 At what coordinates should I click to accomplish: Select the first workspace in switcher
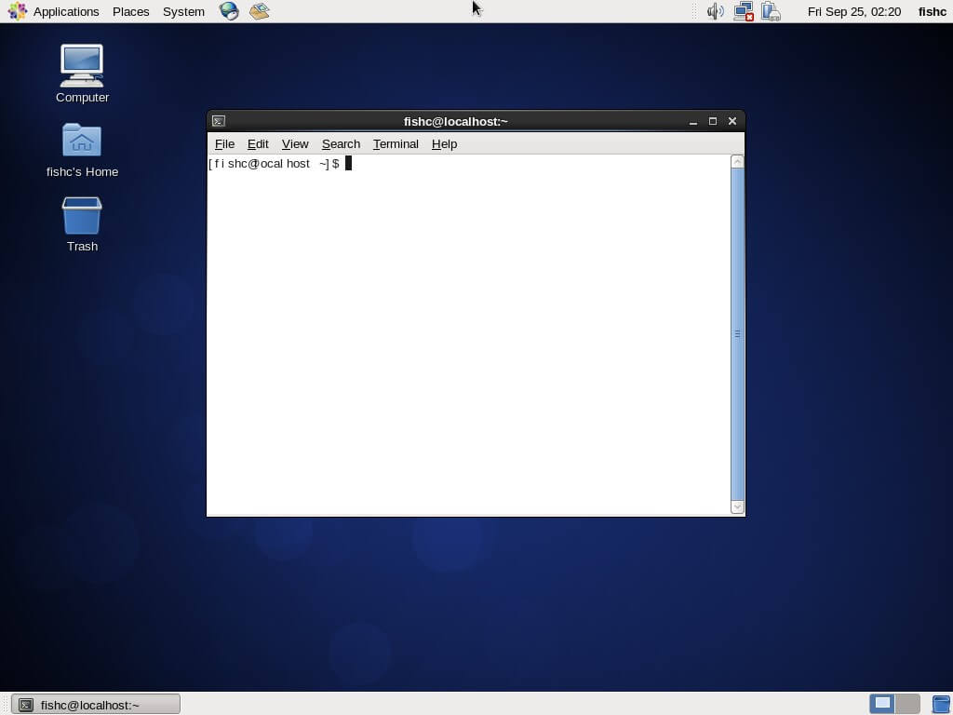[882, 704]
